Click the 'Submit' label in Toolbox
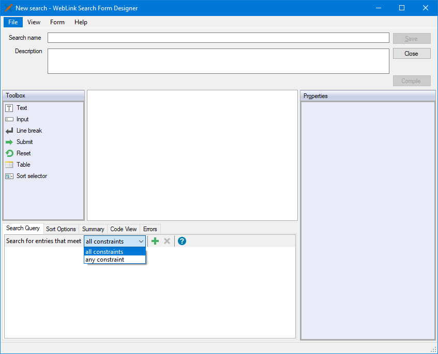Viewport: 438px width, 354px height. [x=25, y=142]
